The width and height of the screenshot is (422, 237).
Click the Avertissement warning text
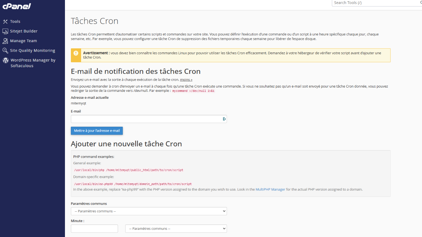[x=232, y=55]
